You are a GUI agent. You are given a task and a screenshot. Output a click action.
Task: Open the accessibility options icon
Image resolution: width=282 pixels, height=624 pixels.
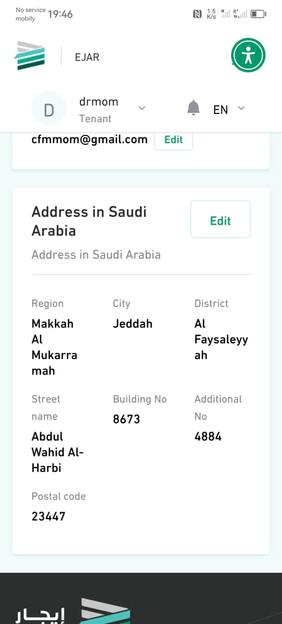click(249, 55)
